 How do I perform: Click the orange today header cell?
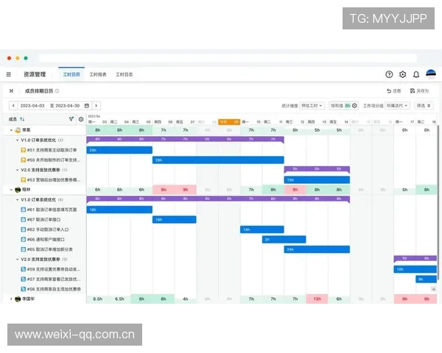tap(229, 122)
